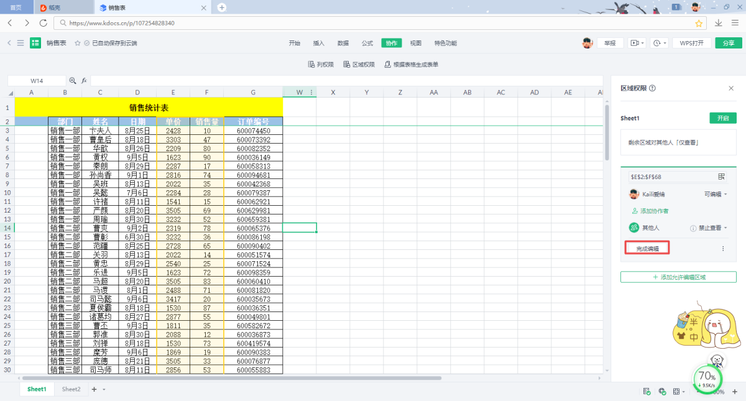Click the horizontal scrollbar below the sheet

point(230,378)
